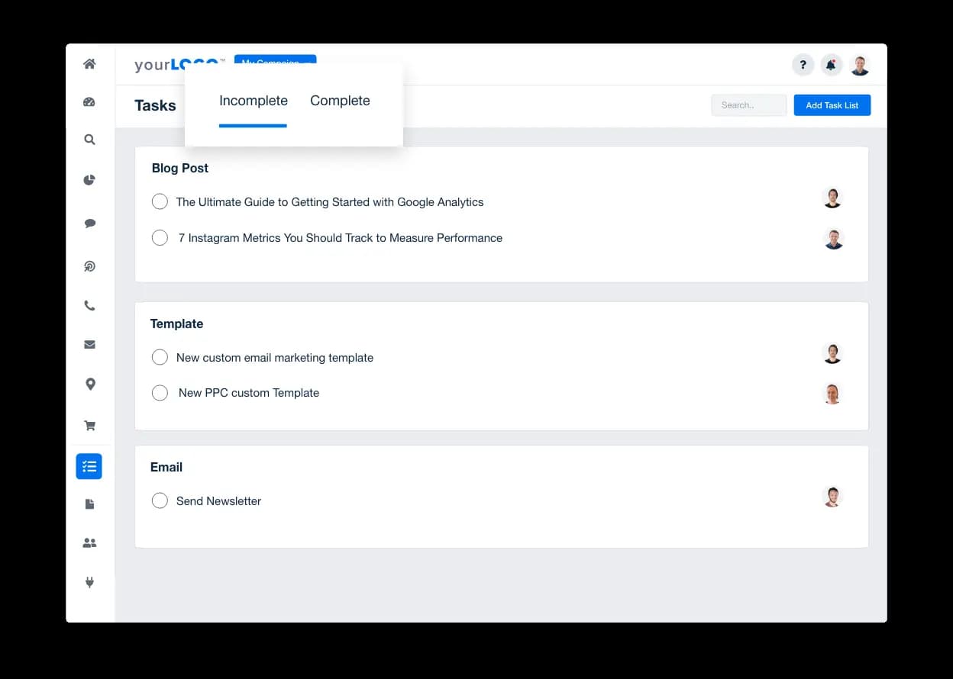Open the pie chart analytics icon
The height and width of the screenshot is (679, 953).
[89, 180]
